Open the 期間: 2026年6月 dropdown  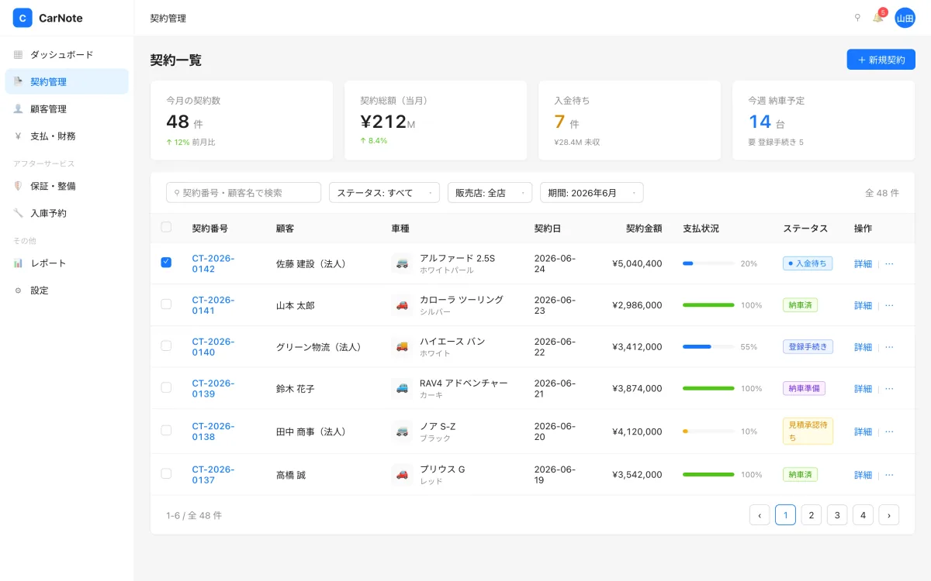[592, 193]
